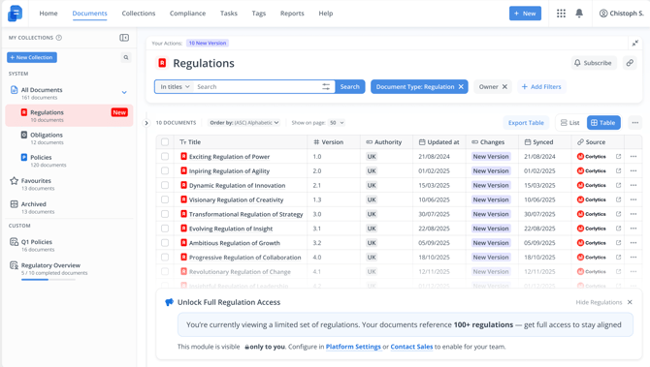The image size is (650, 367).
Task: Check Visionary Regulation of Creativity row
Action: tap(165, 199)
